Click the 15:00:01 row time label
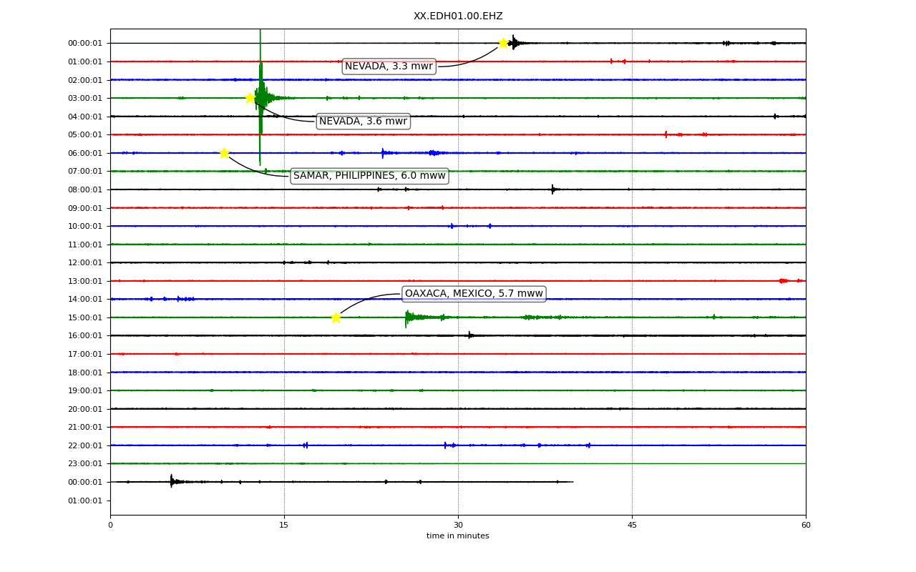Image resolution: width=916 pixels, height=572 pixels. click(x=85, y=317)
